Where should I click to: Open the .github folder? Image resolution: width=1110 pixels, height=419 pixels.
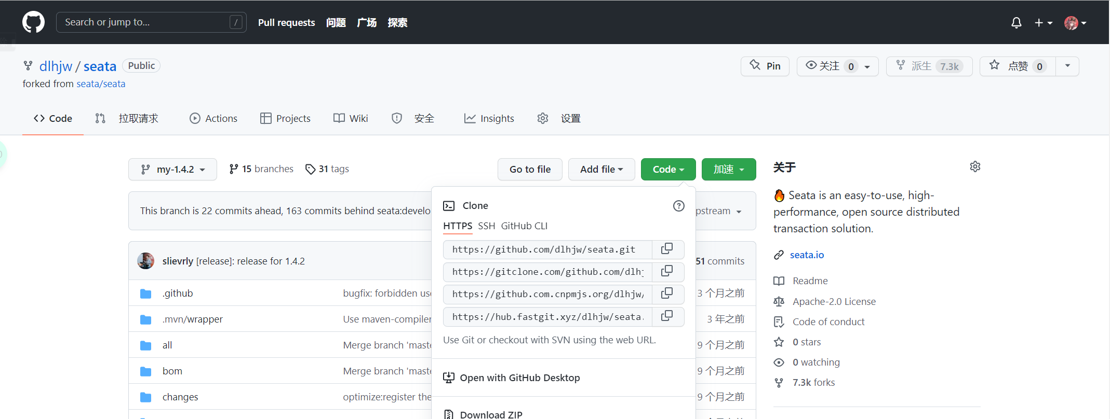pyautogui.click(x=178, y=294)
